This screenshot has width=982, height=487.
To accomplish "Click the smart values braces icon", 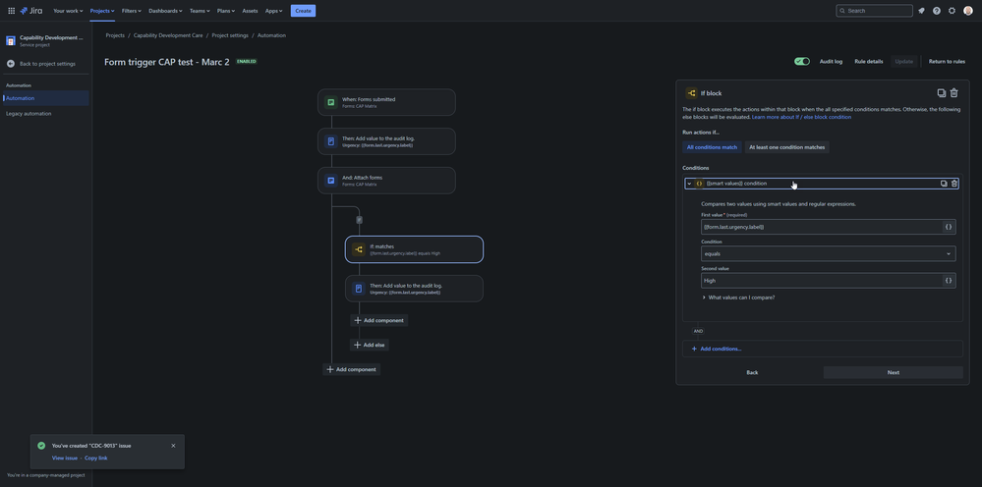I will pos(700,184).
